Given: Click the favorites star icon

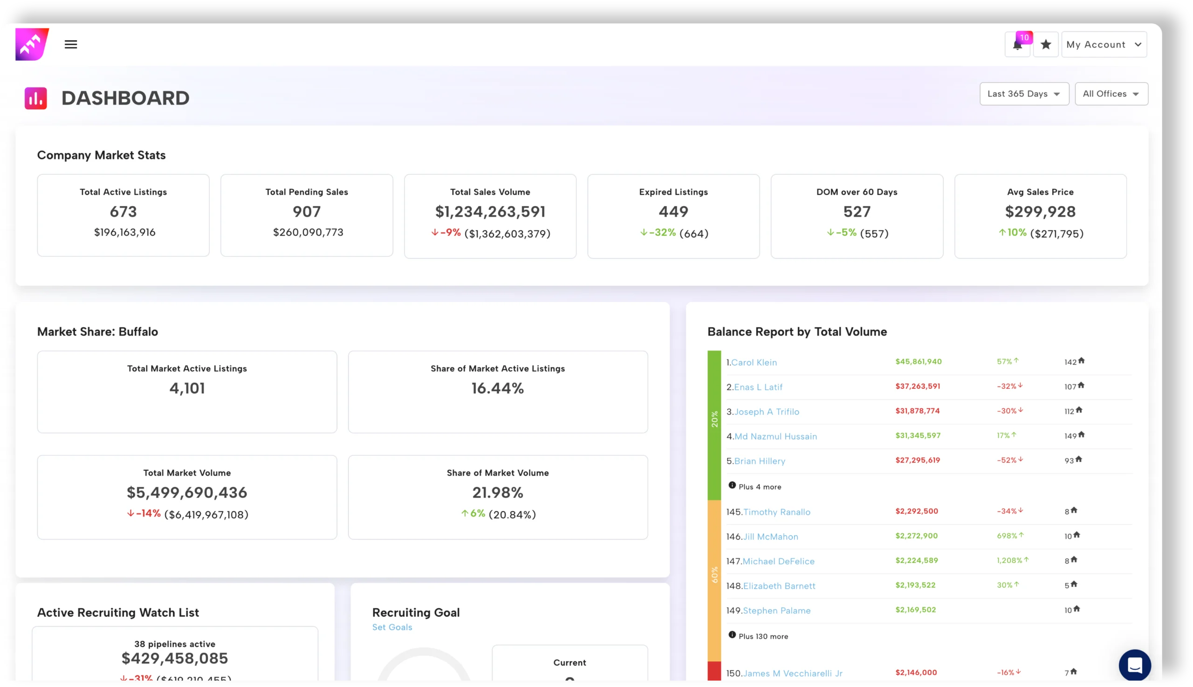Looking at the screenshot, I should click(1045, 44).
